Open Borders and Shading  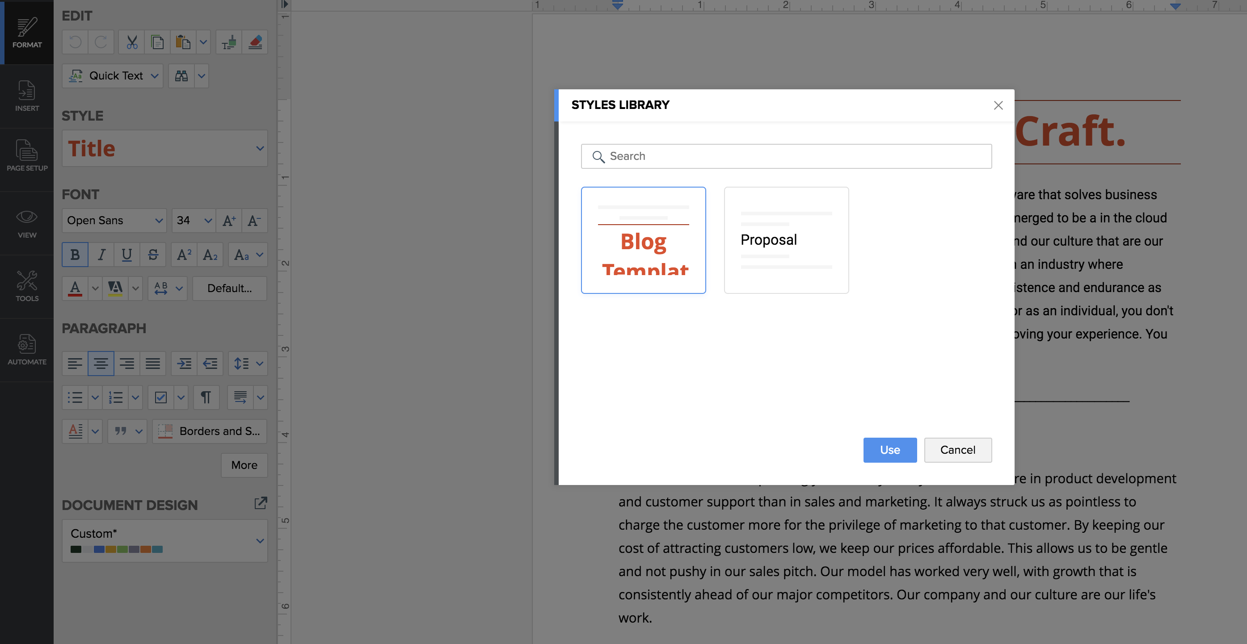[x=210, y=431]
